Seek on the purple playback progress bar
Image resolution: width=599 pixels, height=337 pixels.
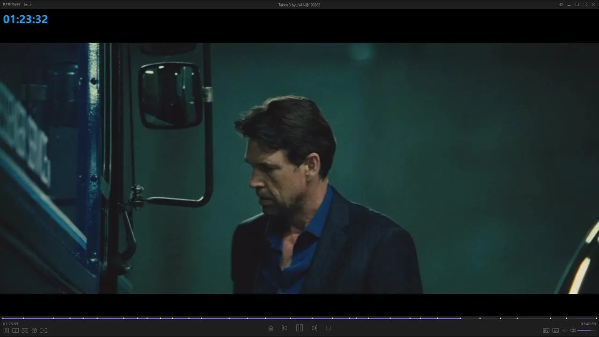pyautogui.click(x=299, y=318)
